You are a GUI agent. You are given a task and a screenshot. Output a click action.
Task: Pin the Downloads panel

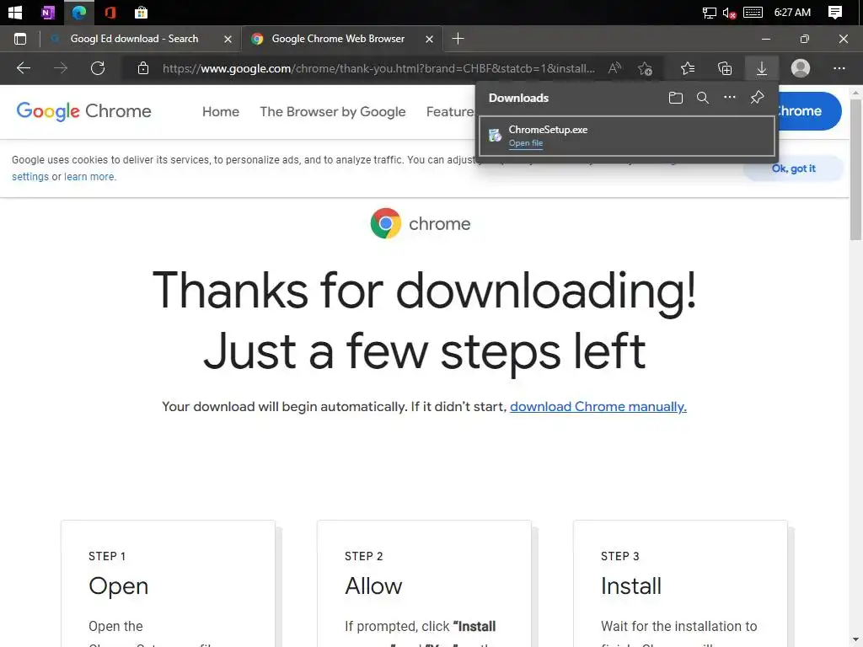click(x=758, y=98)
